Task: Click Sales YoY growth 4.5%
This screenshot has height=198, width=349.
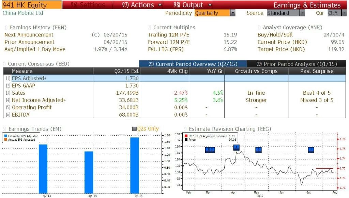Action: pos(218,93)
